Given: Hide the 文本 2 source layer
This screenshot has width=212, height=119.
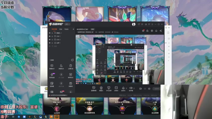Looking at the screenshot, I should [x=50, y=39].
